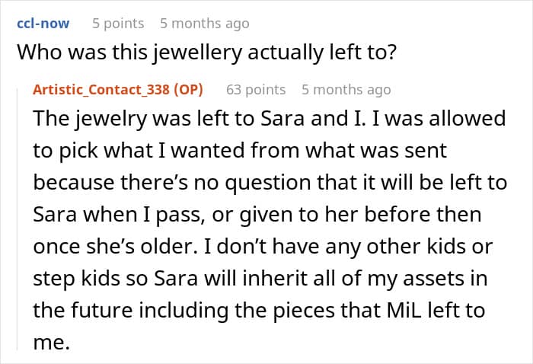Click the "5 points" score on ccl-now's comment
533x364 pixels.
click(x=118, y=23)
